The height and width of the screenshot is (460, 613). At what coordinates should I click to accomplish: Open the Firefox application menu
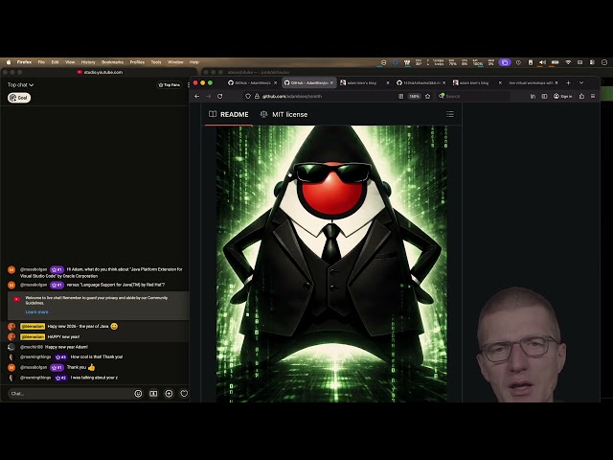point(24,62)
